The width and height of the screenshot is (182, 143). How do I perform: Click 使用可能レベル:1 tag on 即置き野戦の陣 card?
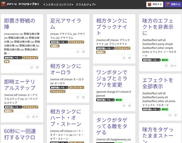coord(13,58)
